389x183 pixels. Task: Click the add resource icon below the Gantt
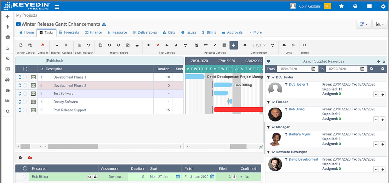[x=21, y=157]
